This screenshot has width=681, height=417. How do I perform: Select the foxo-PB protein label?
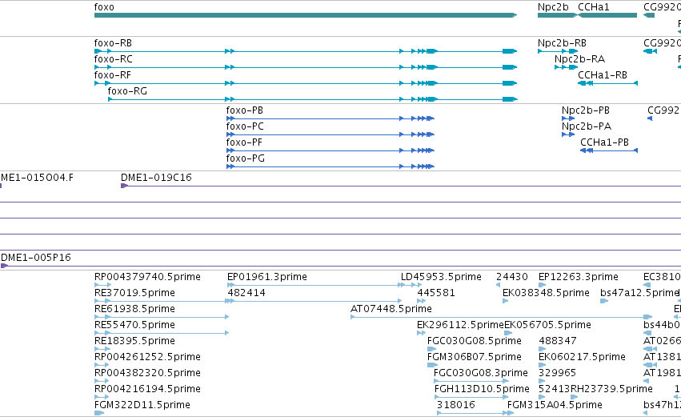245,110
